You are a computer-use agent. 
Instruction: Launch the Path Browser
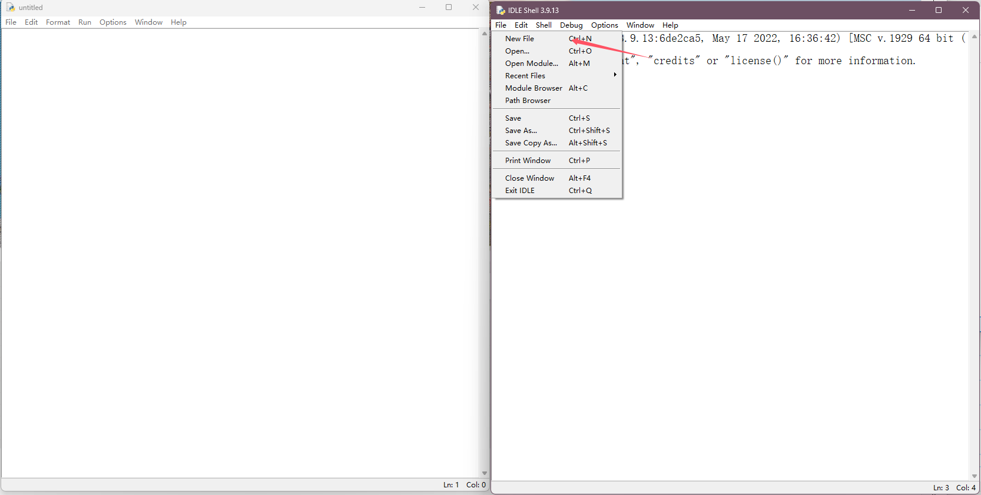(x=528, y=101)
